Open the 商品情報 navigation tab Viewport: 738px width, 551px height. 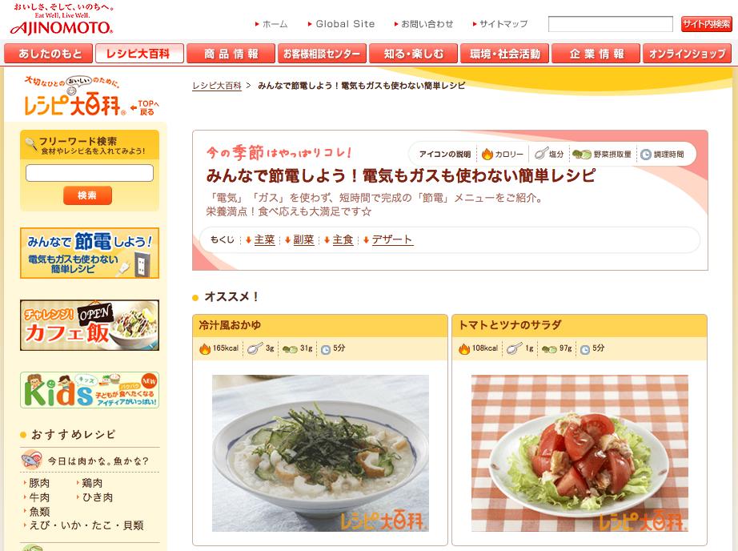231,54
